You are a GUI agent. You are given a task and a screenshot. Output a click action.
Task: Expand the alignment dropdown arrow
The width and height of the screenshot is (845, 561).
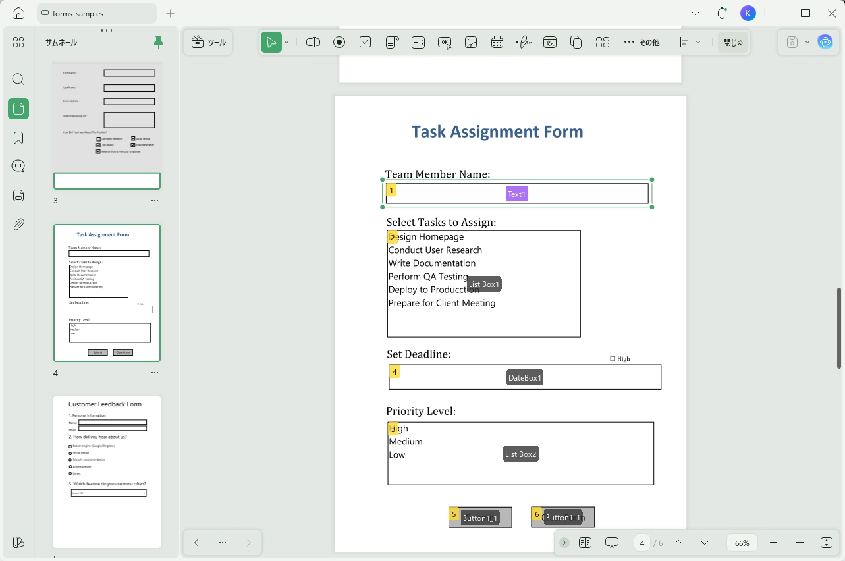[698, 42]
